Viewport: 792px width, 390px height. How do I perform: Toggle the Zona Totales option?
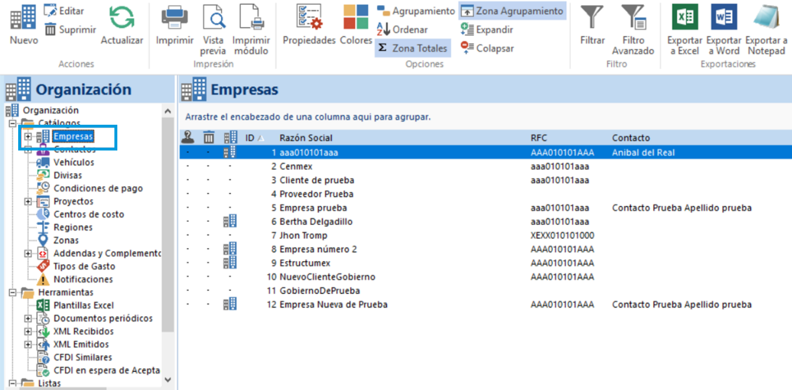coord(412,48)
